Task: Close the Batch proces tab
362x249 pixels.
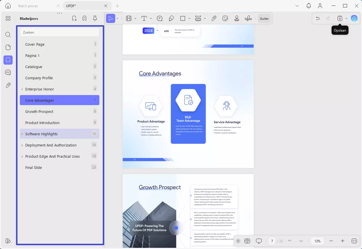Action: [58, 6]
